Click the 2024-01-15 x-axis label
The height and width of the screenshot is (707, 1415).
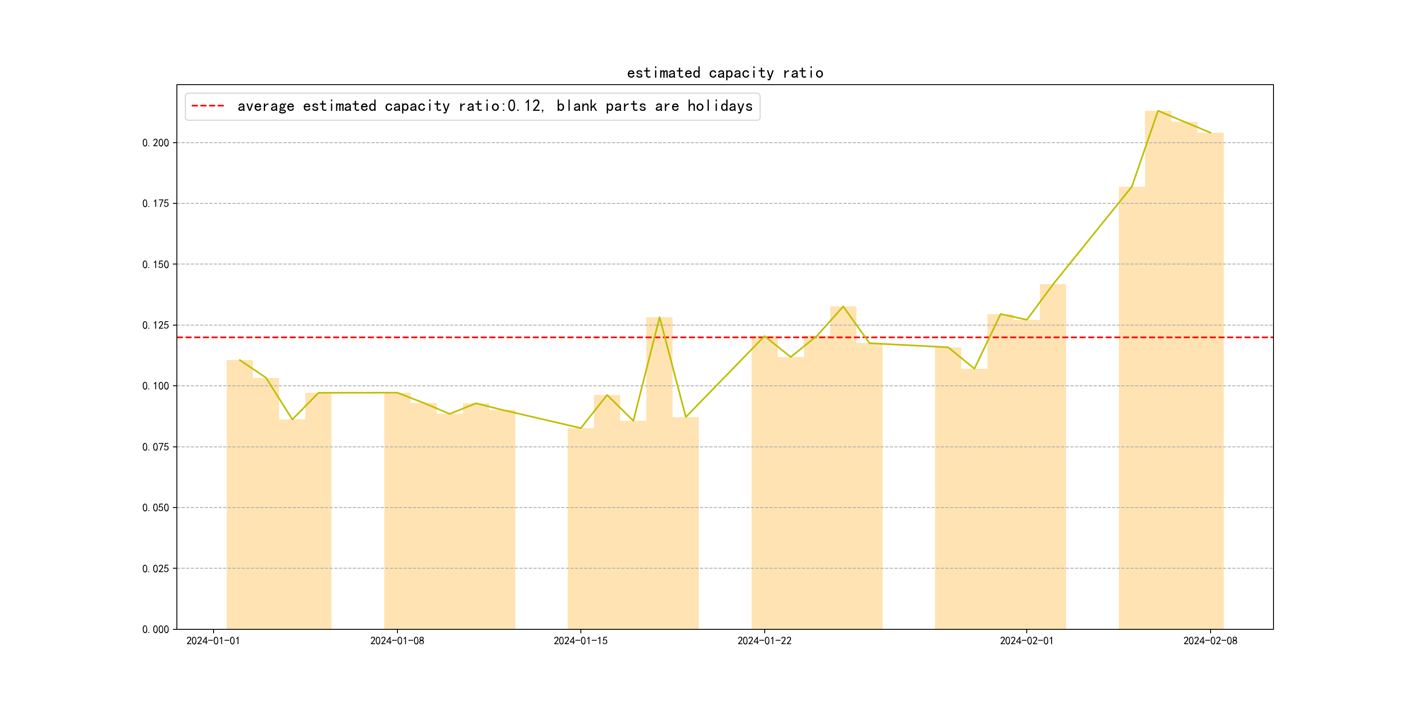[580, 641]
